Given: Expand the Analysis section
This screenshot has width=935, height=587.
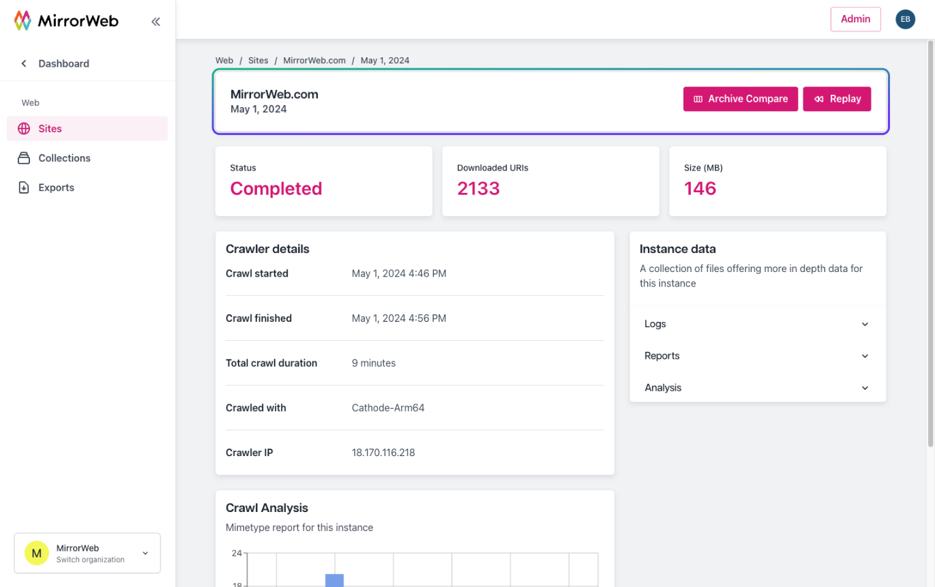Looking at the screenshot, I should click(x=758, y=387).
